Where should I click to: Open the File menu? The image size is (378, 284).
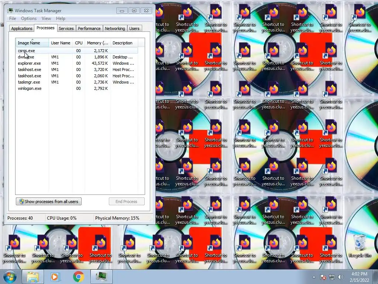tap(13, 18)
